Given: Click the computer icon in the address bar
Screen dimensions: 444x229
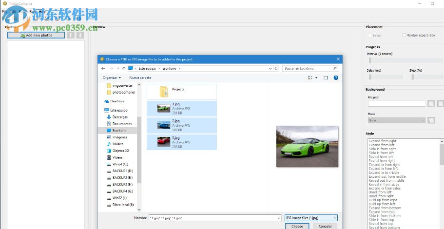Looking at the screenshot, I should point(131,68).
